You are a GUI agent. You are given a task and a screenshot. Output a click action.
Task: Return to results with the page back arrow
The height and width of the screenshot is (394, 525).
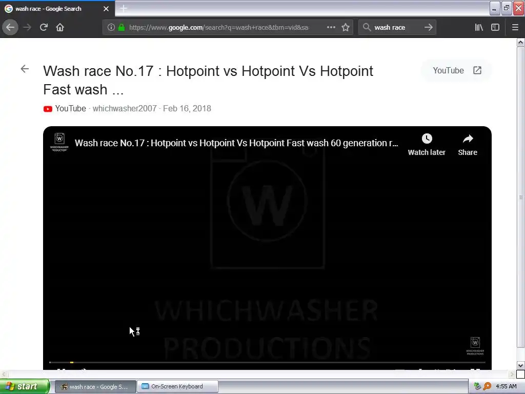pos(25,69)
